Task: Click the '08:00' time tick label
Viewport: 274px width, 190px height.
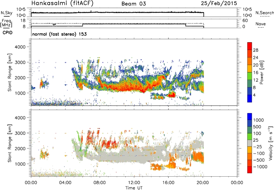Action: [100, 182]
